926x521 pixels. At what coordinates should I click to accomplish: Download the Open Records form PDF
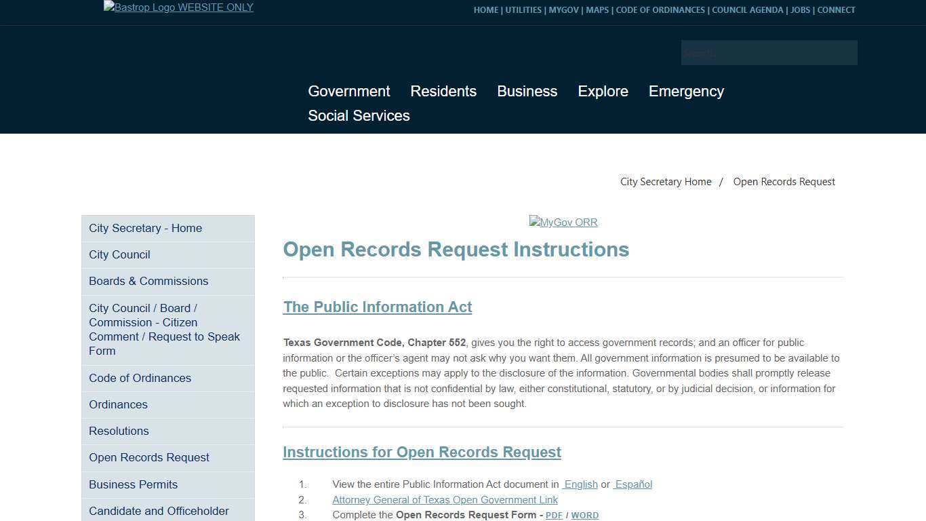[x=554, y=516]
